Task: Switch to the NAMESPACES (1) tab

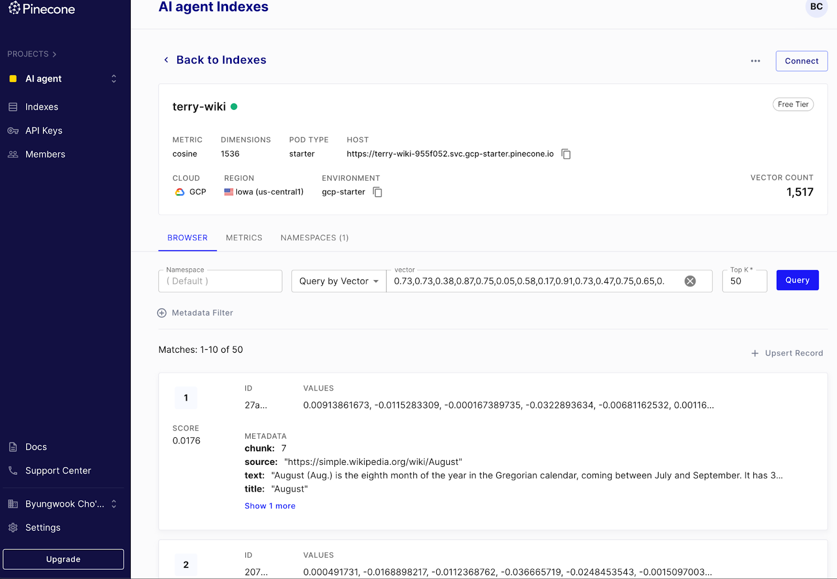Action: pos(314,238)
